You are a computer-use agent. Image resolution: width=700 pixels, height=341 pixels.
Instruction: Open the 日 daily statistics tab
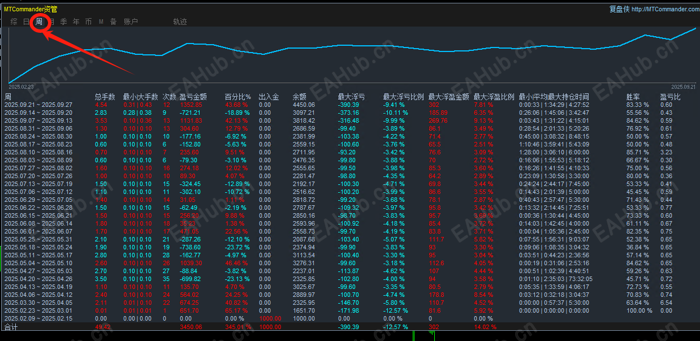(x=26, y=22)
